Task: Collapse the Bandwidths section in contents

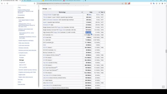Action: 17,17
